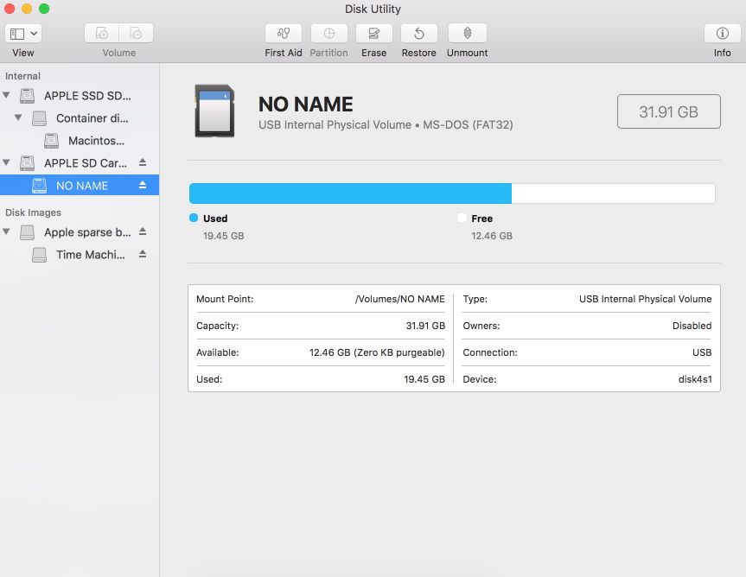Click the Device disk4s1 value
The height and width of the screenshot is (577, 746).
pyautogui.click(x=695, y=379)
